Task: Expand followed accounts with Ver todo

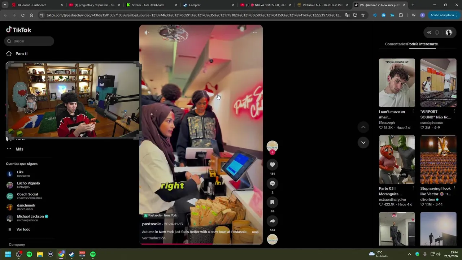Action: [x=19, y=229]
